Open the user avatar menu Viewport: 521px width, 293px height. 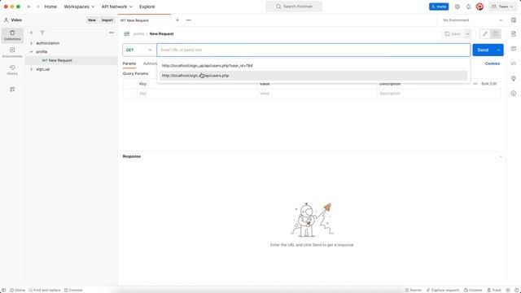pos(479,7)
